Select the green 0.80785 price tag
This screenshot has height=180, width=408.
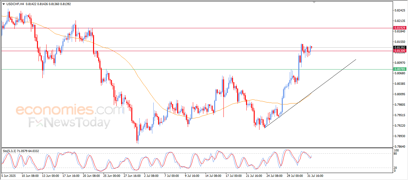[400, 69]
